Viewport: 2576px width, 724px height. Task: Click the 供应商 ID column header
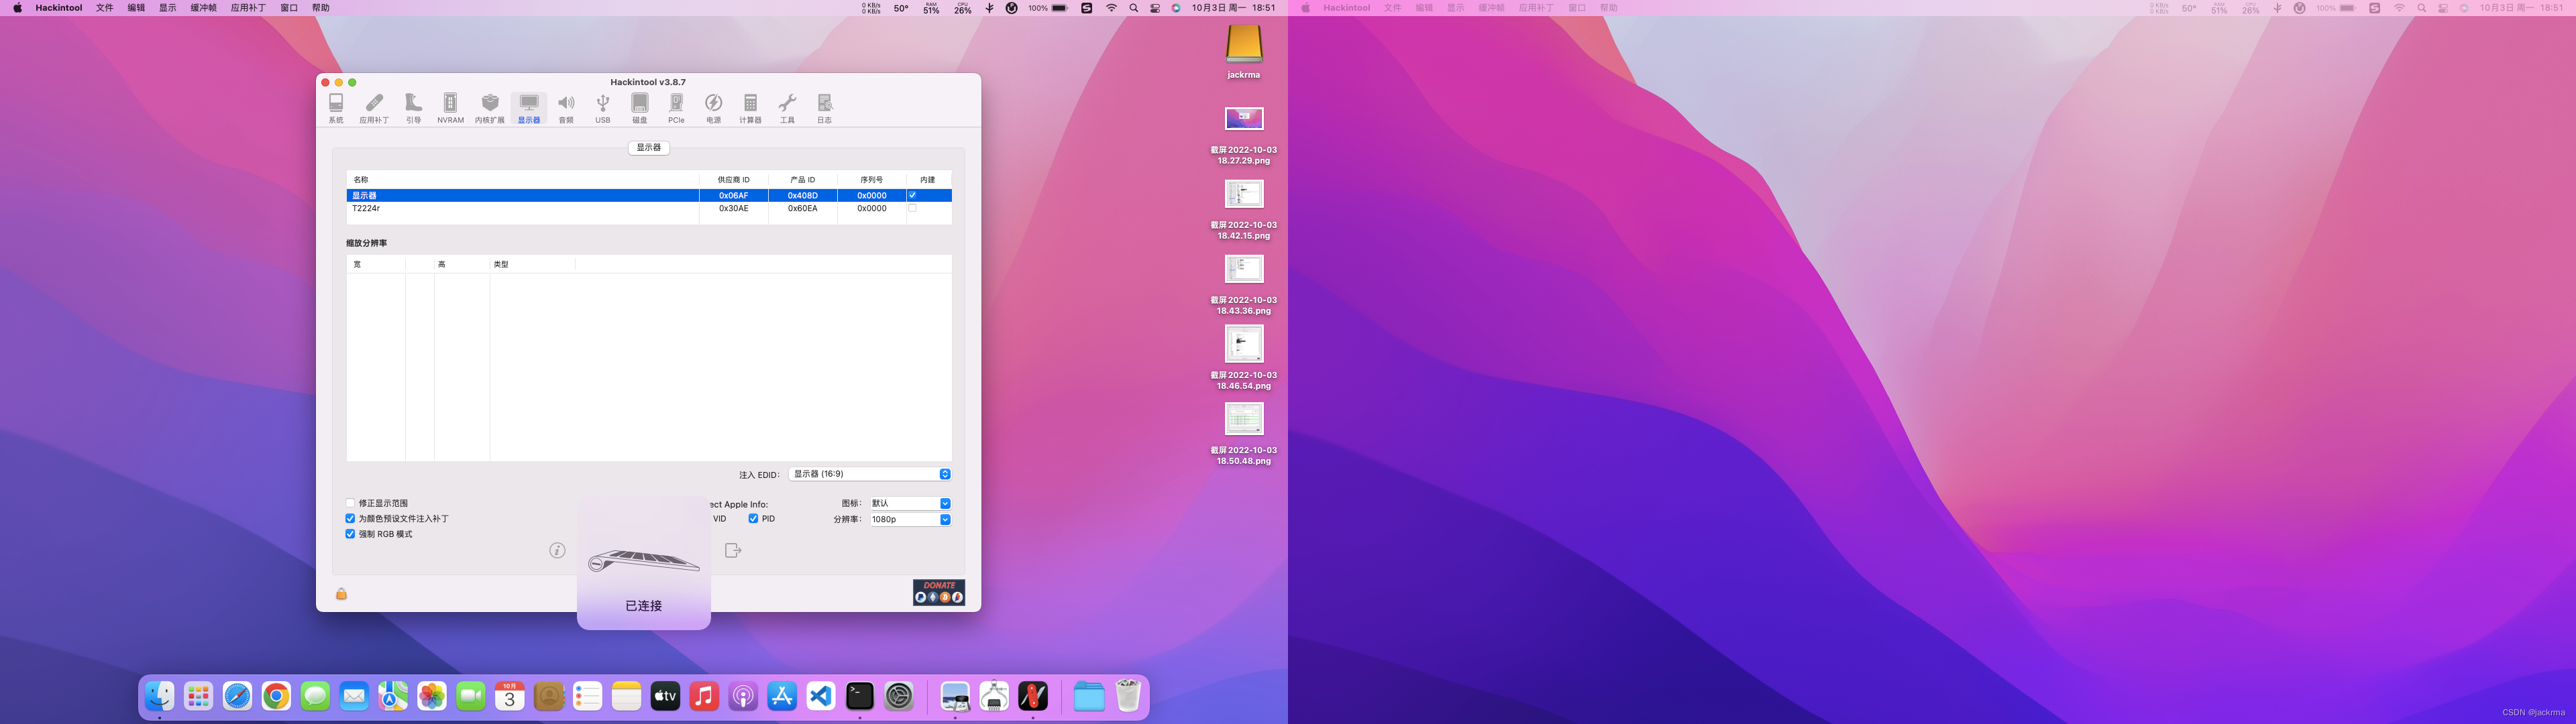[x=733, y=180]
